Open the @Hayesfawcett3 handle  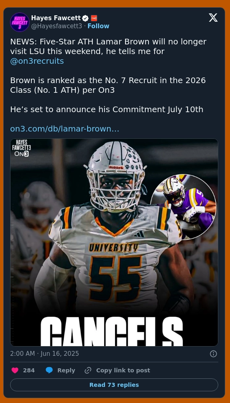[x=56, y=26]
